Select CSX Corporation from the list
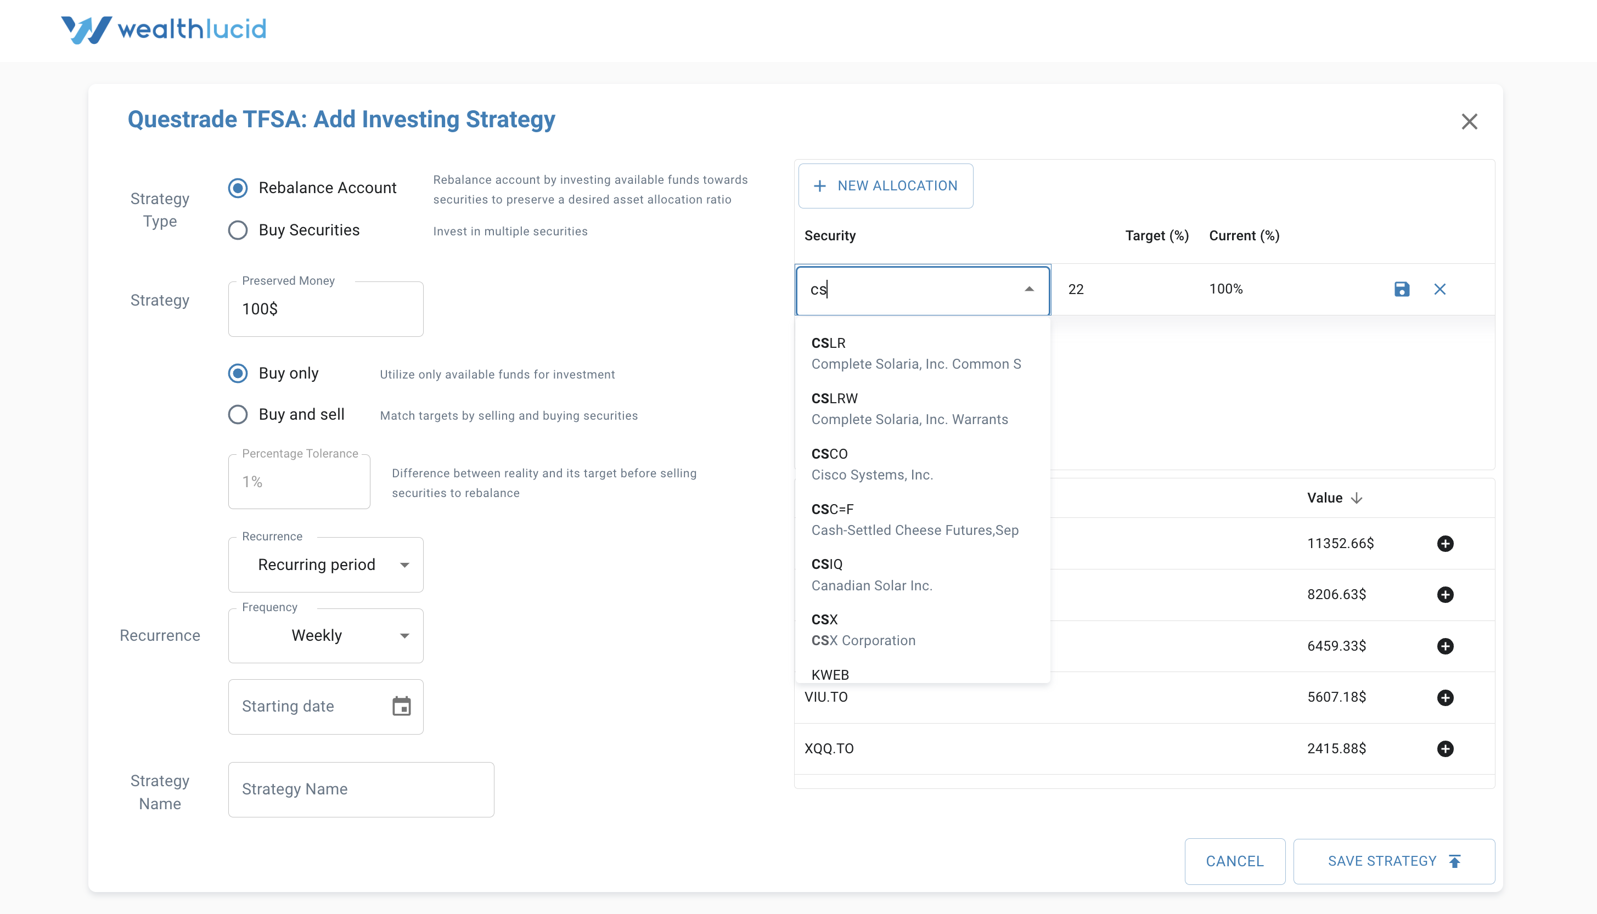Image resolution: width=1597 pixels, height=914 pixels. point(922,630)
